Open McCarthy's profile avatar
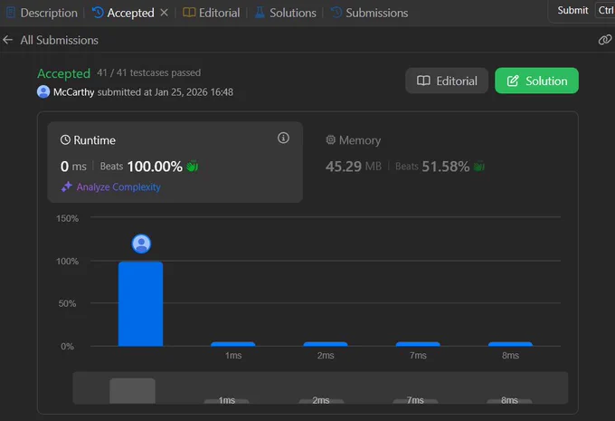 (43, 92)
